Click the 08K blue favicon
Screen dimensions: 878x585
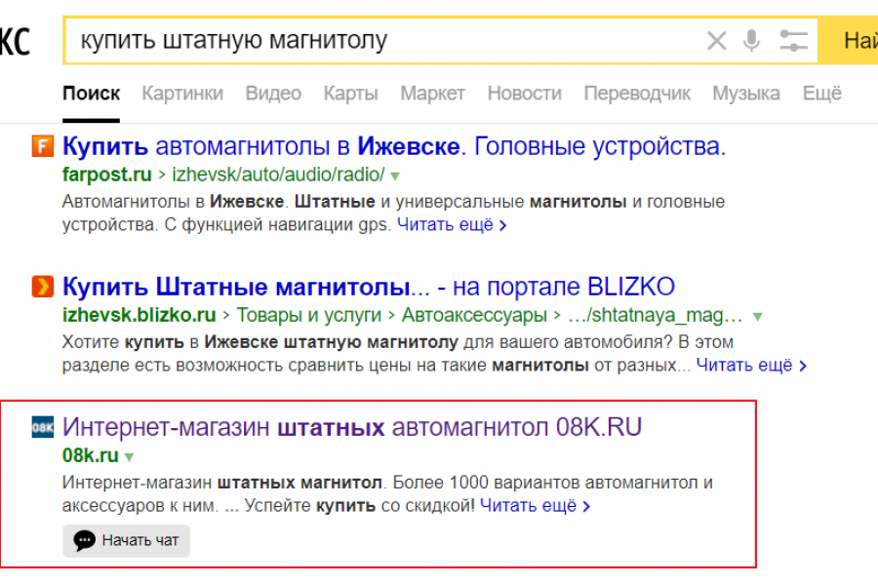[x=43, y=427]
